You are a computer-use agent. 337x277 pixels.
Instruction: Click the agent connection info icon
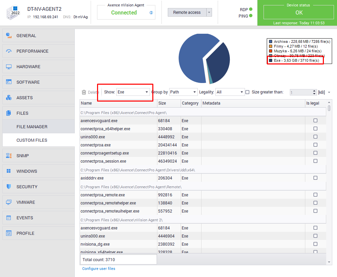pyautogui.click(x=151, y=13)
